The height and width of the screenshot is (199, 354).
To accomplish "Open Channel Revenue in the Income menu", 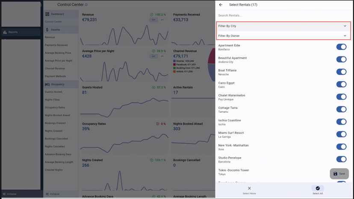I will [x=55, y=68].
